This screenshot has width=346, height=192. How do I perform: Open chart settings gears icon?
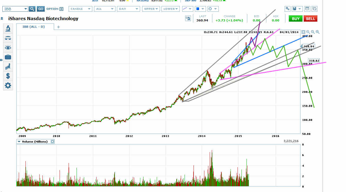(287, 9)
